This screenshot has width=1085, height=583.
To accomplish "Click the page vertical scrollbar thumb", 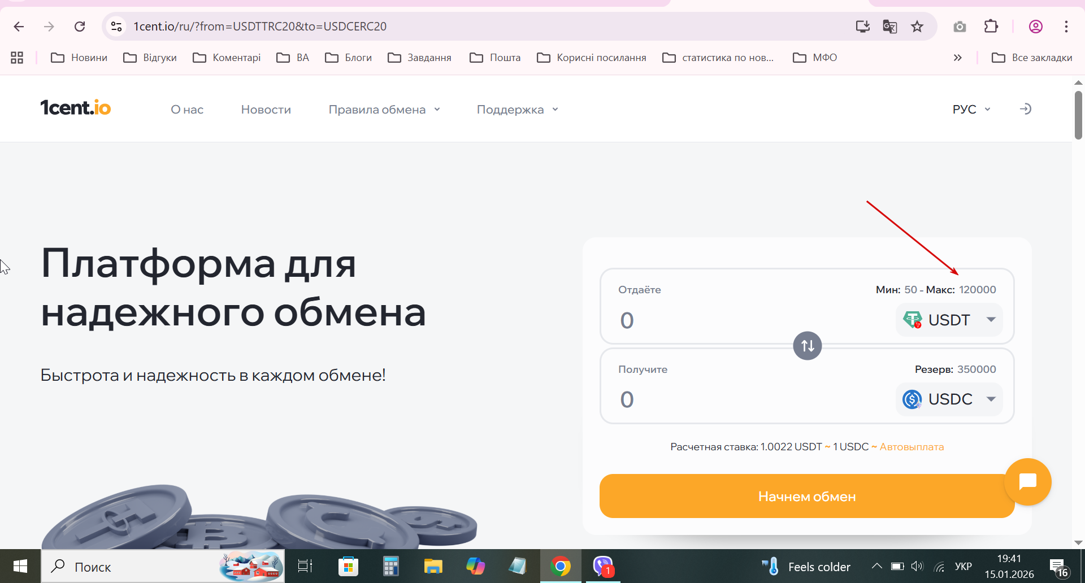I will pos(1078,115).
